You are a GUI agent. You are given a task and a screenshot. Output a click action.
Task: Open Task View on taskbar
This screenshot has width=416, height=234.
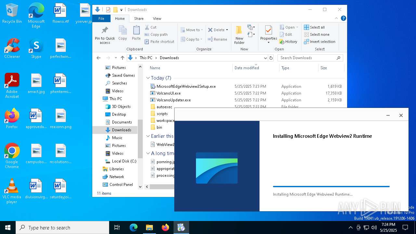[117, 227]
